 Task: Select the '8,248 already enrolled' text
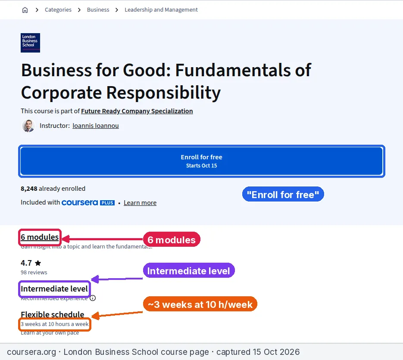tap(53, 189)
